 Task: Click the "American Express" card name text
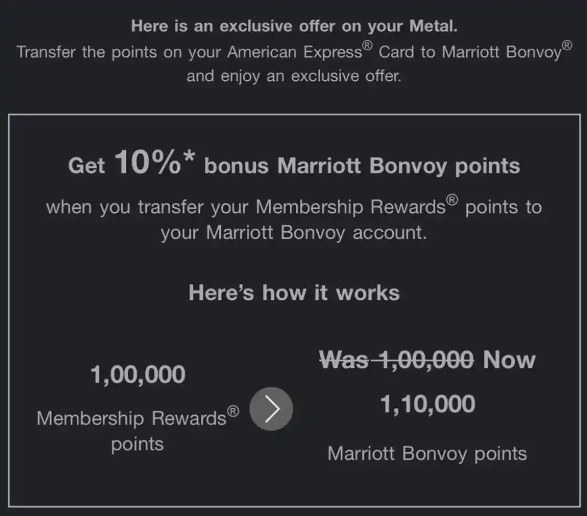(x=294, y=53)
